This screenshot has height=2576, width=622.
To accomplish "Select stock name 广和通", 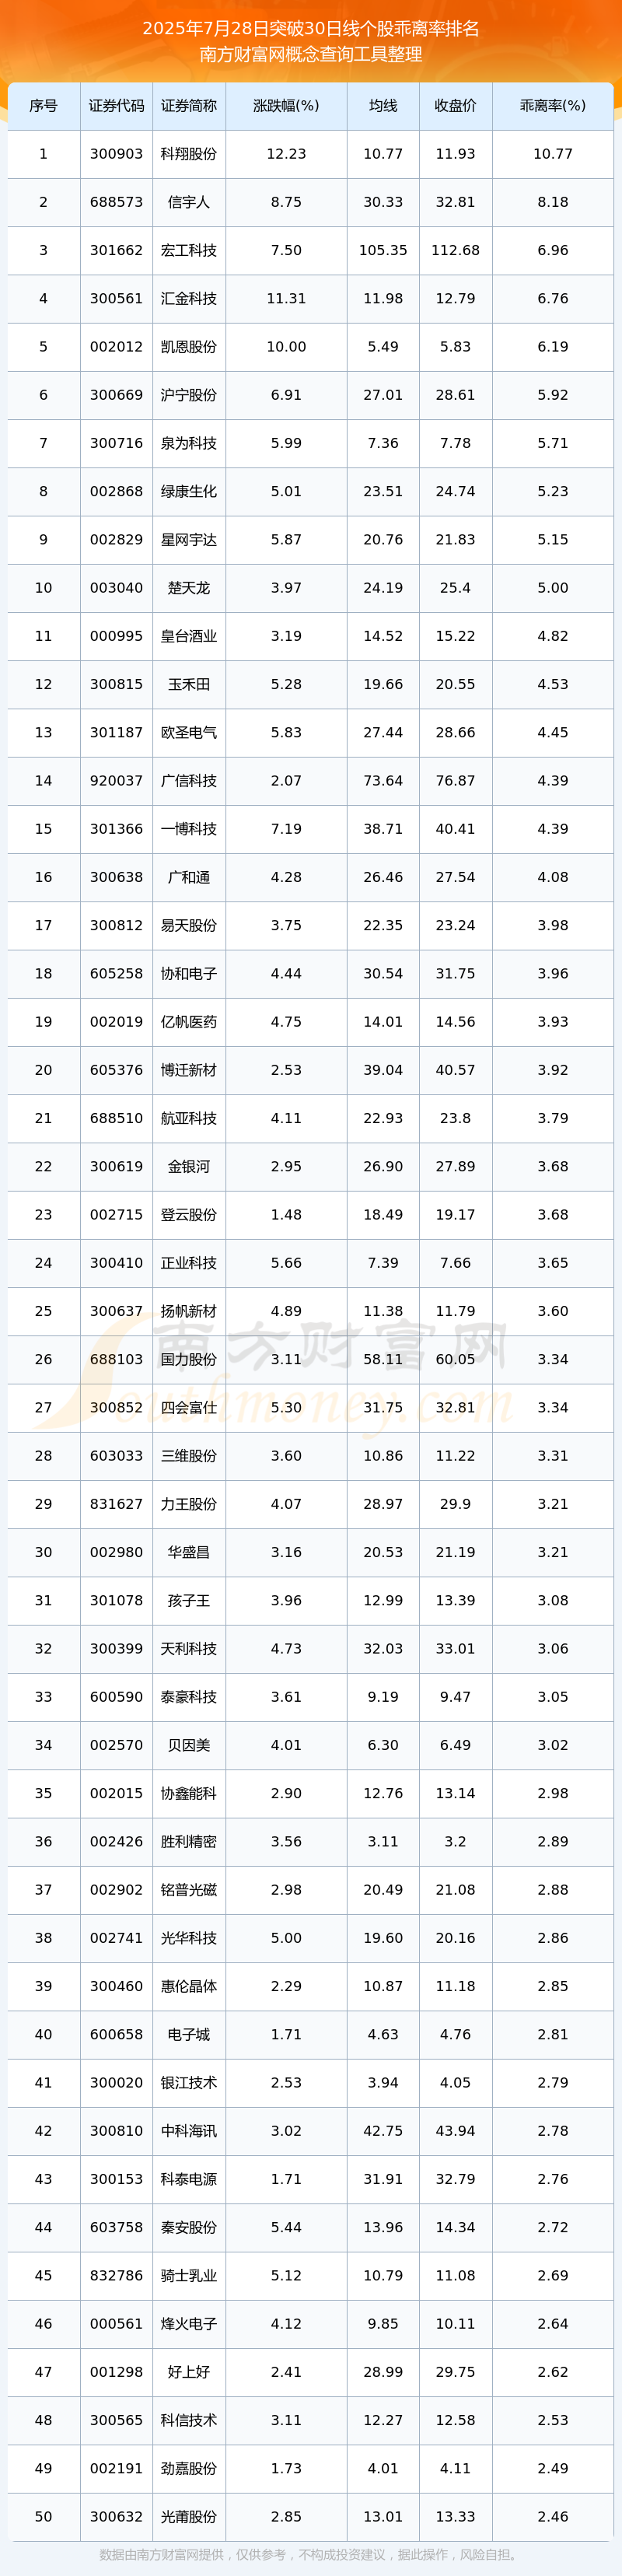I will point(189,878).
